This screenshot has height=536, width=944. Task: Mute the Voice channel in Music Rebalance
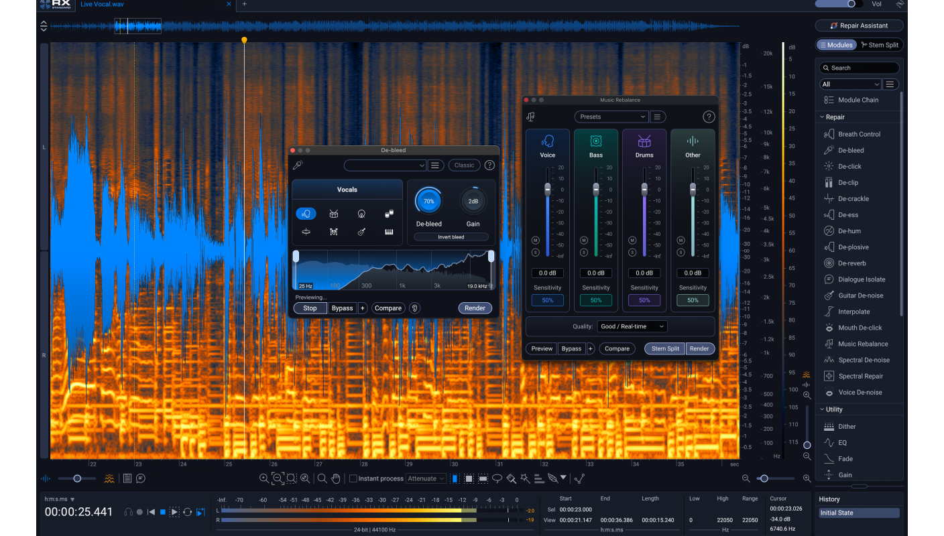(536, 240)
